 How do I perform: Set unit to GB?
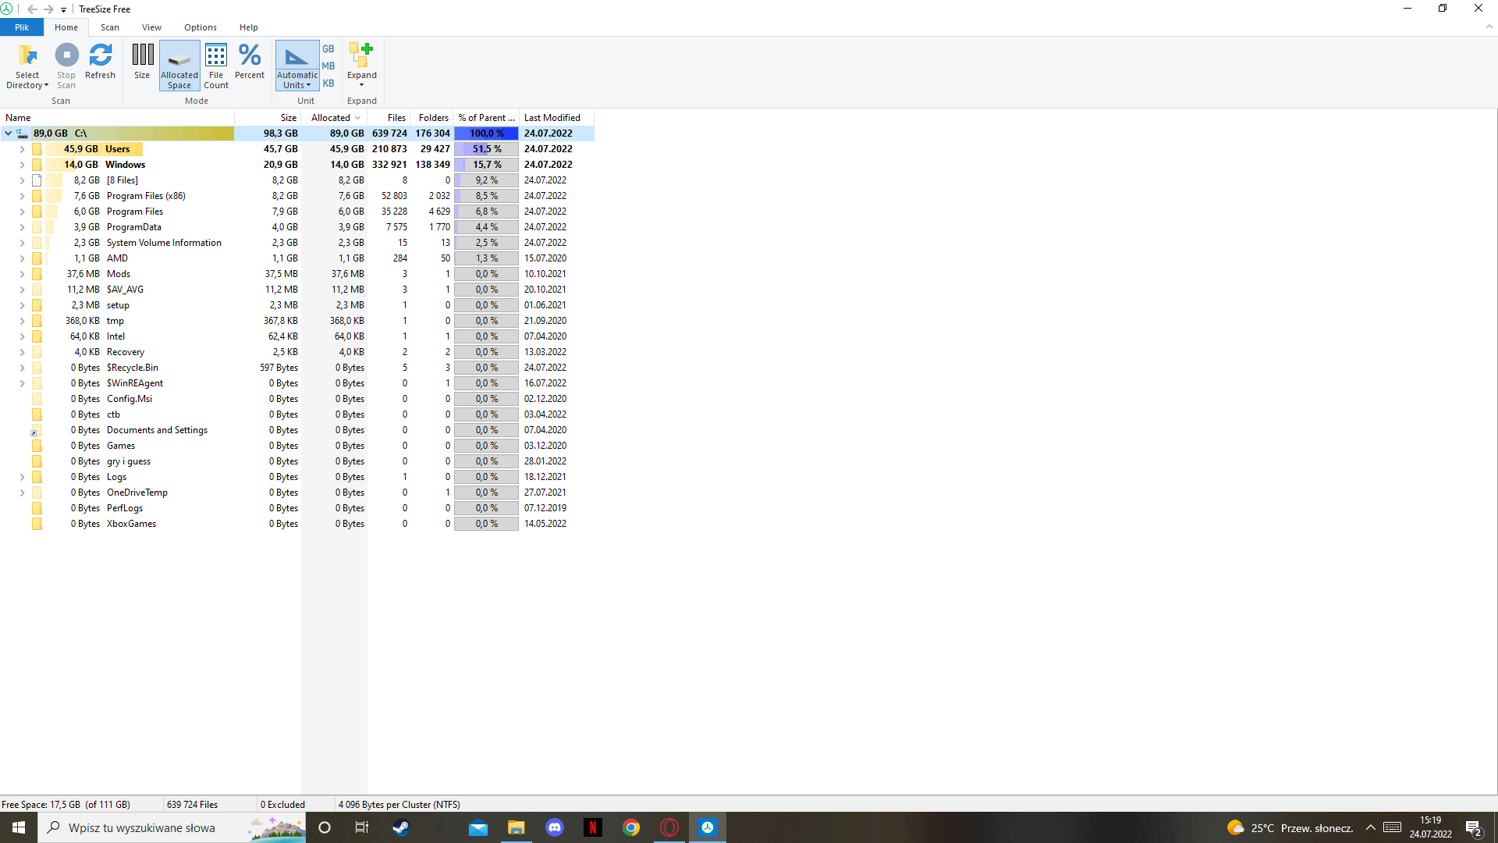(x=328, y=48)
